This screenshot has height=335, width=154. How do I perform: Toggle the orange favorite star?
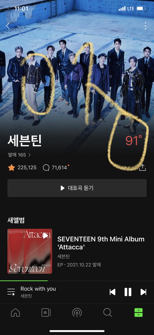12,168
